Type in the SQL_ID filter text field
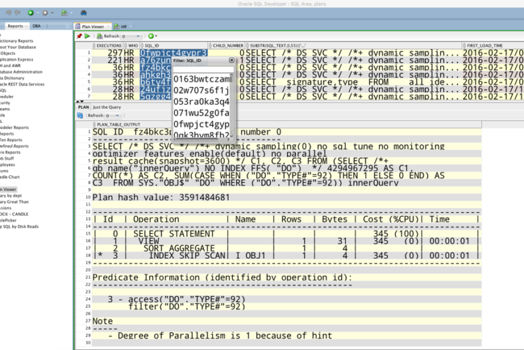 click(x=203, y=69)
